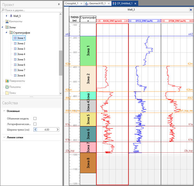
Task: Click the Зона 5 zone icon
Action: 15,60
